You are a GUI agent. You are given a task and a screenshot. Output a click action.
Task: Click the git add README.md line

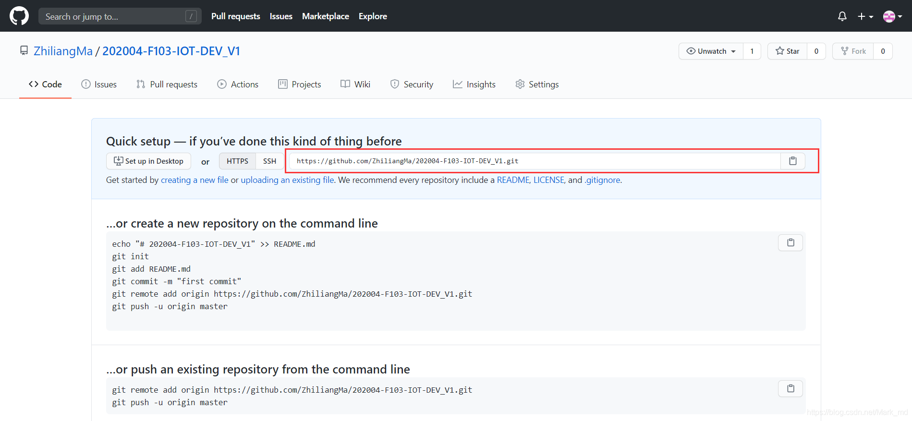[151, 269]
